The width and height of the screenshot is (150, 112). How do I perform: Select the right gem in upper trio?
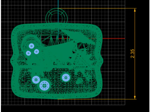point(37,52)
